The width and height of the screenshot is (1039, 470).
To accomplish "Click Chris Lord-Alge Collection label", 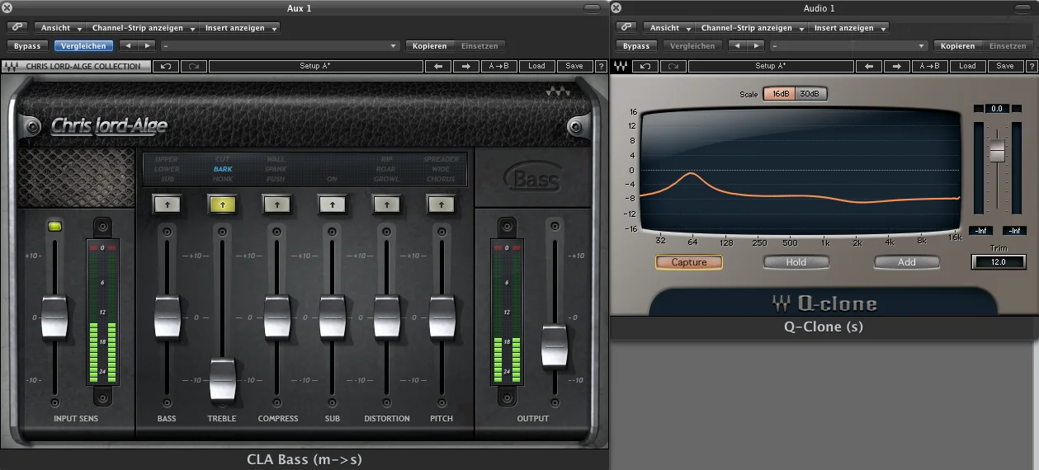I will (83, 66).
